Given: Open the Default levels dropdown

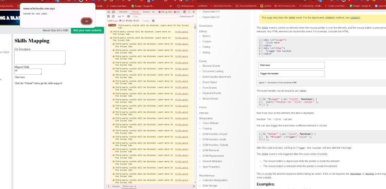Looking at the screenshot, I should (187, 17).
